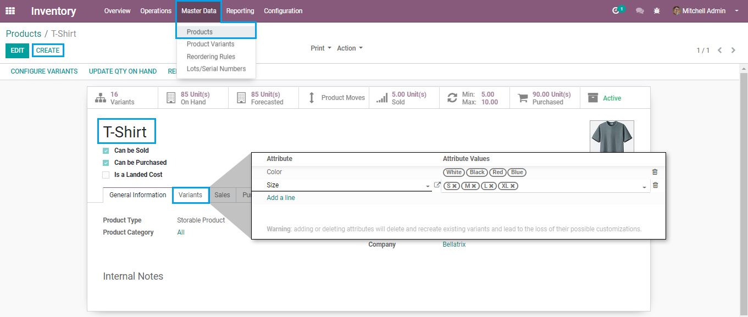Open the apps grid menu icon
Viewport: 748px width, 317px height.
pos(10,11)
